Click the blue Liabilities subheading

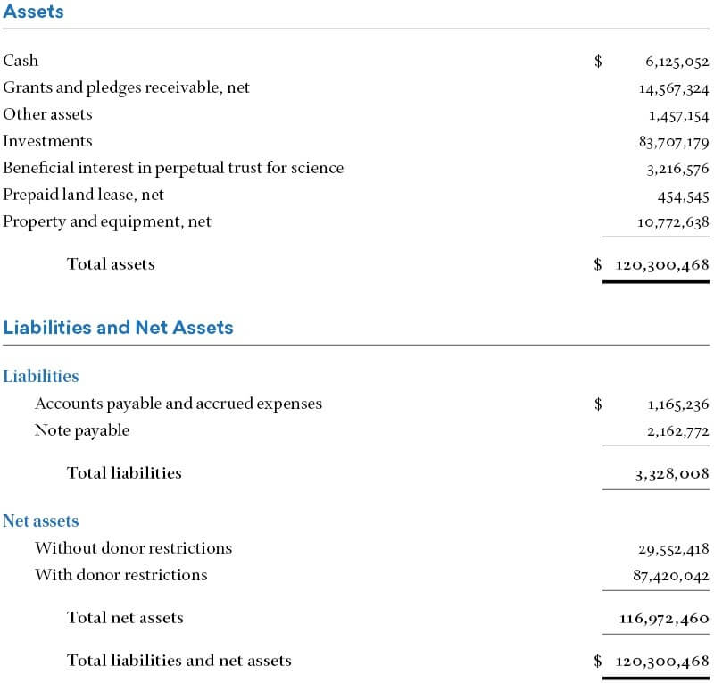point(41,377)
